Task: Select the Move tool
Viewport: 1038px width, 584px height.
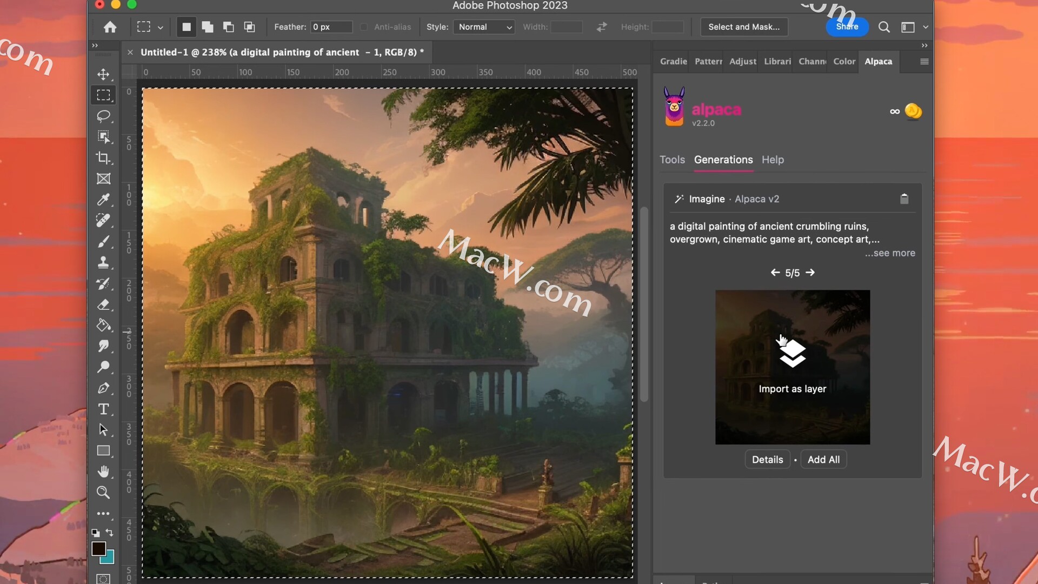Action: tap(103, 74)
